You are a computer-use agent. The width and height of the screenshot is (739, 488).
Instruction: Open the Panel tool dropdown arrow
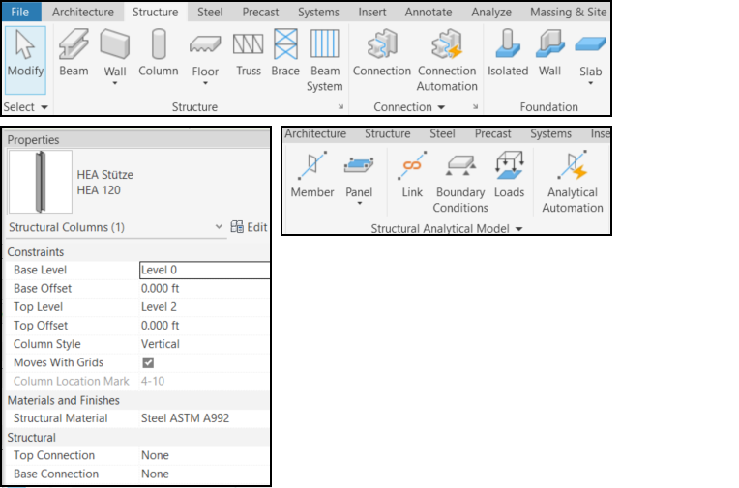click(x=359, y=204)
